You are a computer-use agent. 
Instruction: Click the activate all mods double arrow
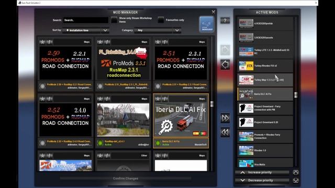click(x=225, y=118)
